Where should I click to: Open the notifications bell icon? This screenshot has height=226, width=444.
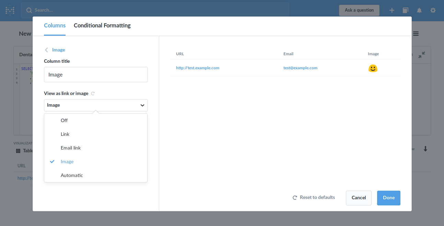tap(419, 10)
